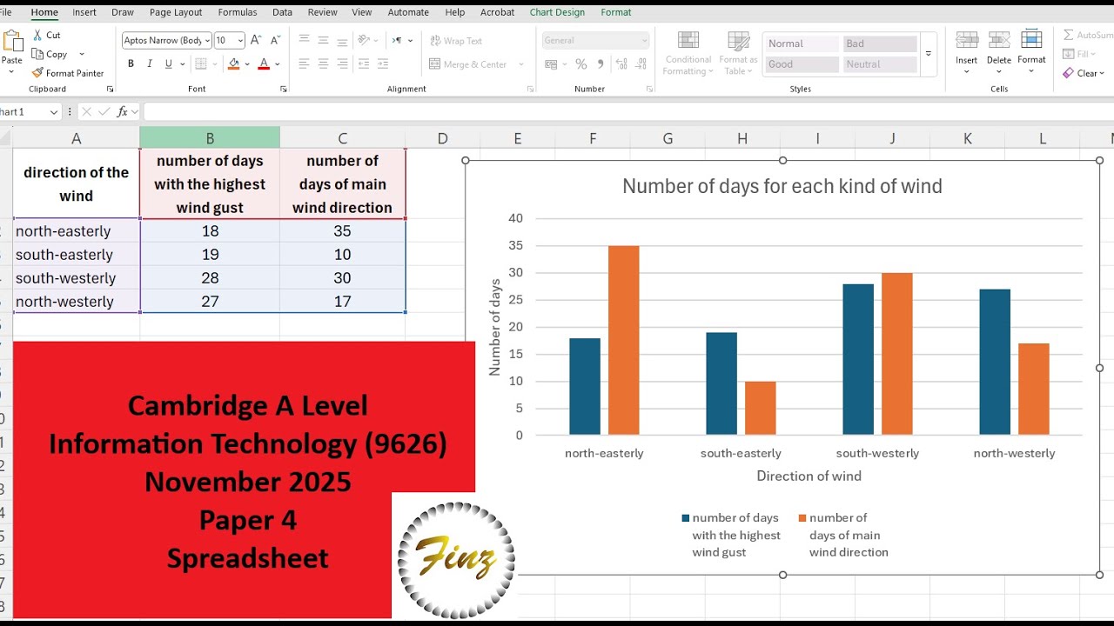Click the orange Fill Color bucket
The height and width of the screenshot is (626, 1114).
(x=233, y=63)
